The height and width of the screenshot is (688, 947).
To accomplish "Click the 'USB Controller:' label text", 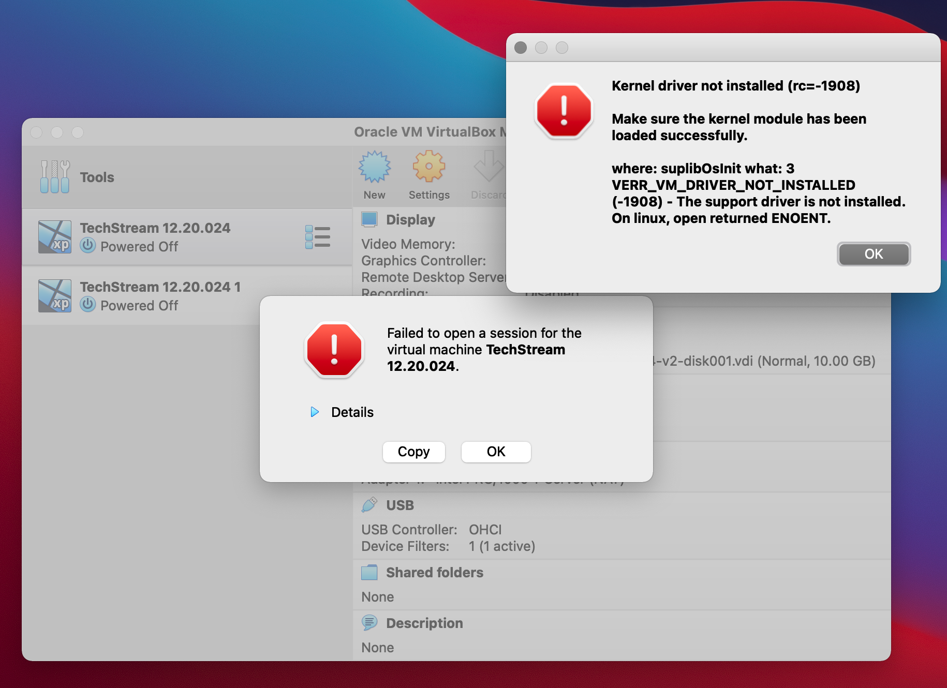I will tap(409, 530).
